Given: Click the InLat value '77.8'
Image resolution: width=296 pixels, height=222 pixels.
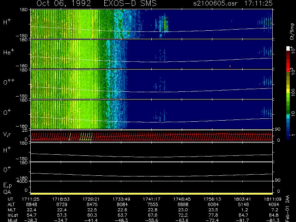Looking at the screenshot, I should pyautogui.click(x=214, y=215).
